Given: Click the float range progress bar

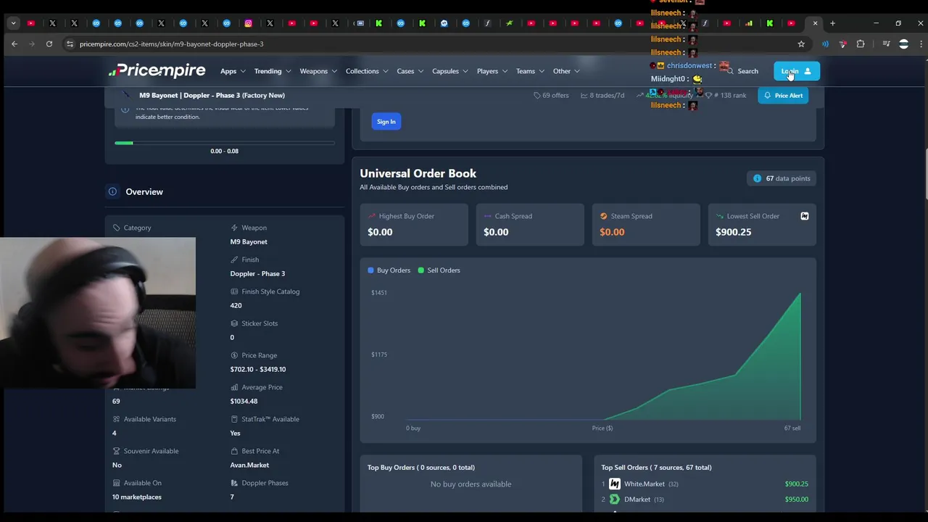Looking at the screenshot, I should click(x=225, y=143).
